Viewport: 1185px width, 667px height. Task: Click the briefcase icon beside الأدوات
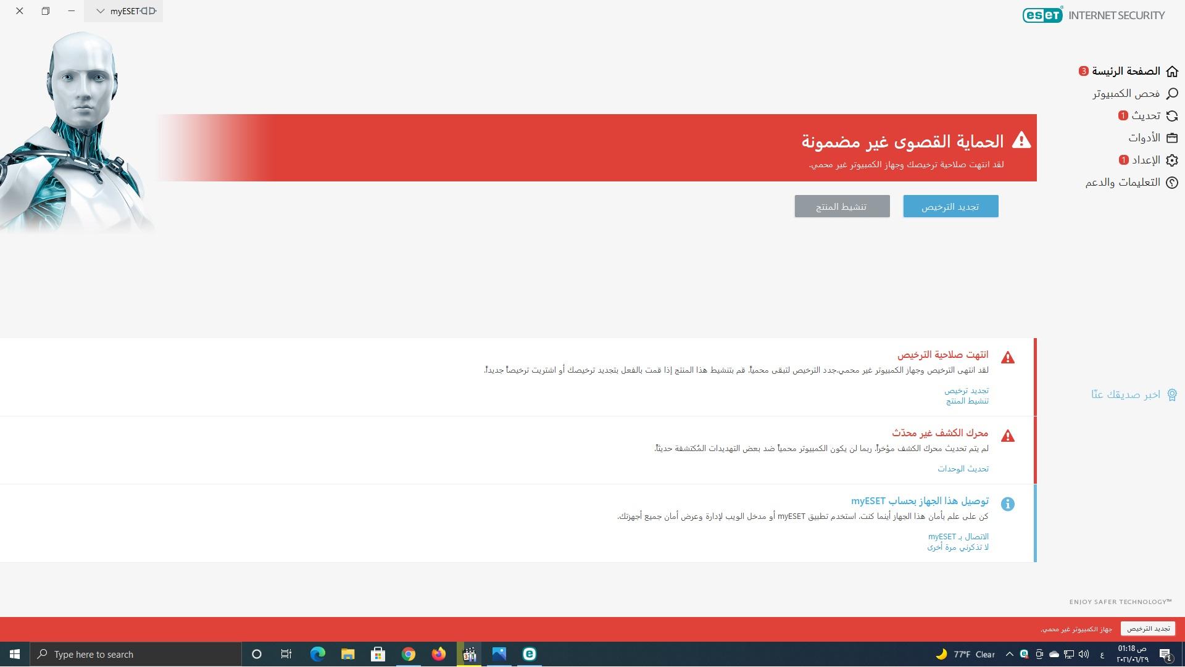(1172, 138)
